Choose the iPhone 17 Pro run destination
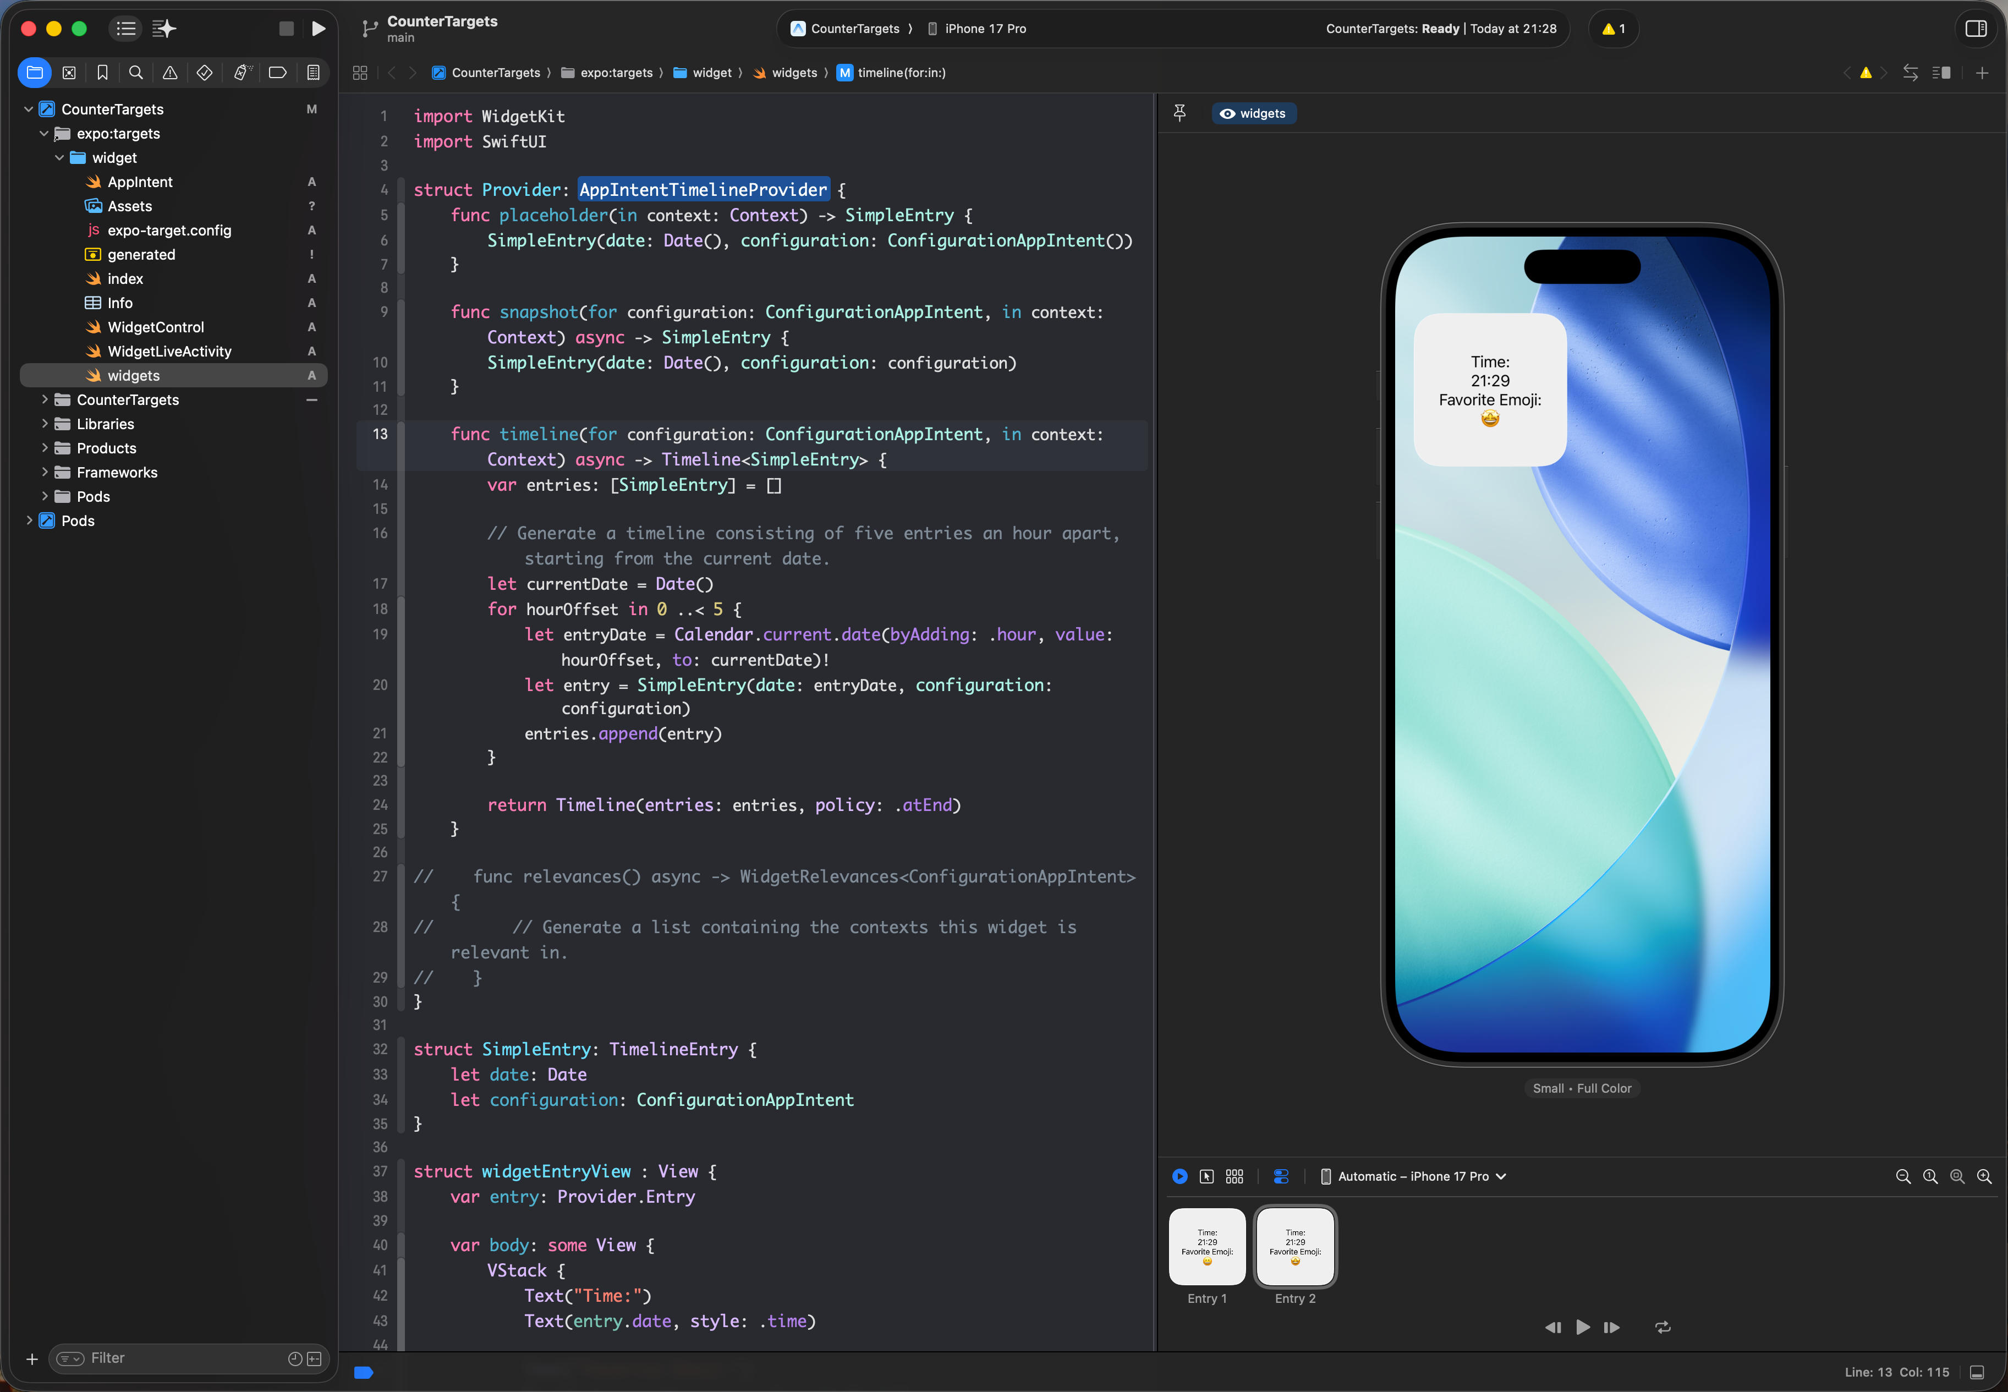 pos(984,29)
